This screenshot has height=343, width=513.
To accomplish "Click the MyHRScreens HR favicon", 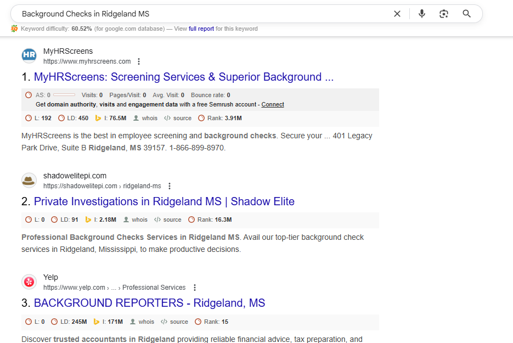I will point(29,55).
